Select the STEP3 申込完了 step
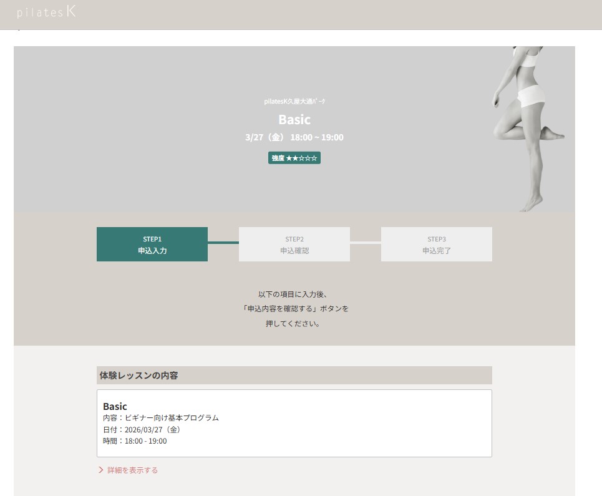602x496 pixels. click(437, 245)
